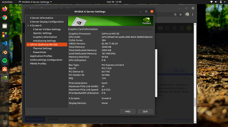Viewport: 228px width, 127px height.
Task: Click the GPU UUID value
Action: point(127,37)
